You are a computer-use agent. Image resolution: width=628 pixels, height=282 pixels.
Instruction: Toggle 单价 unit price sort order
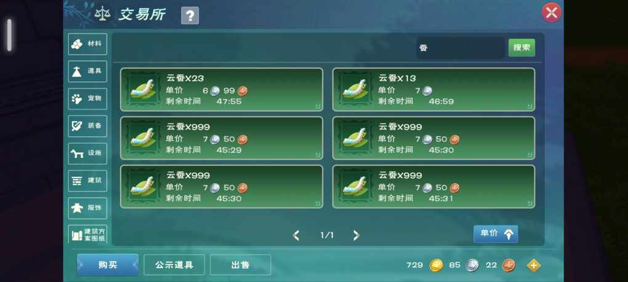tap(496, 233)
